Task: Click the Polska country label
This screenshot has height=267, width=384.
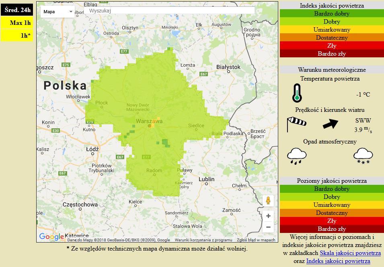Action: [65, 85]
